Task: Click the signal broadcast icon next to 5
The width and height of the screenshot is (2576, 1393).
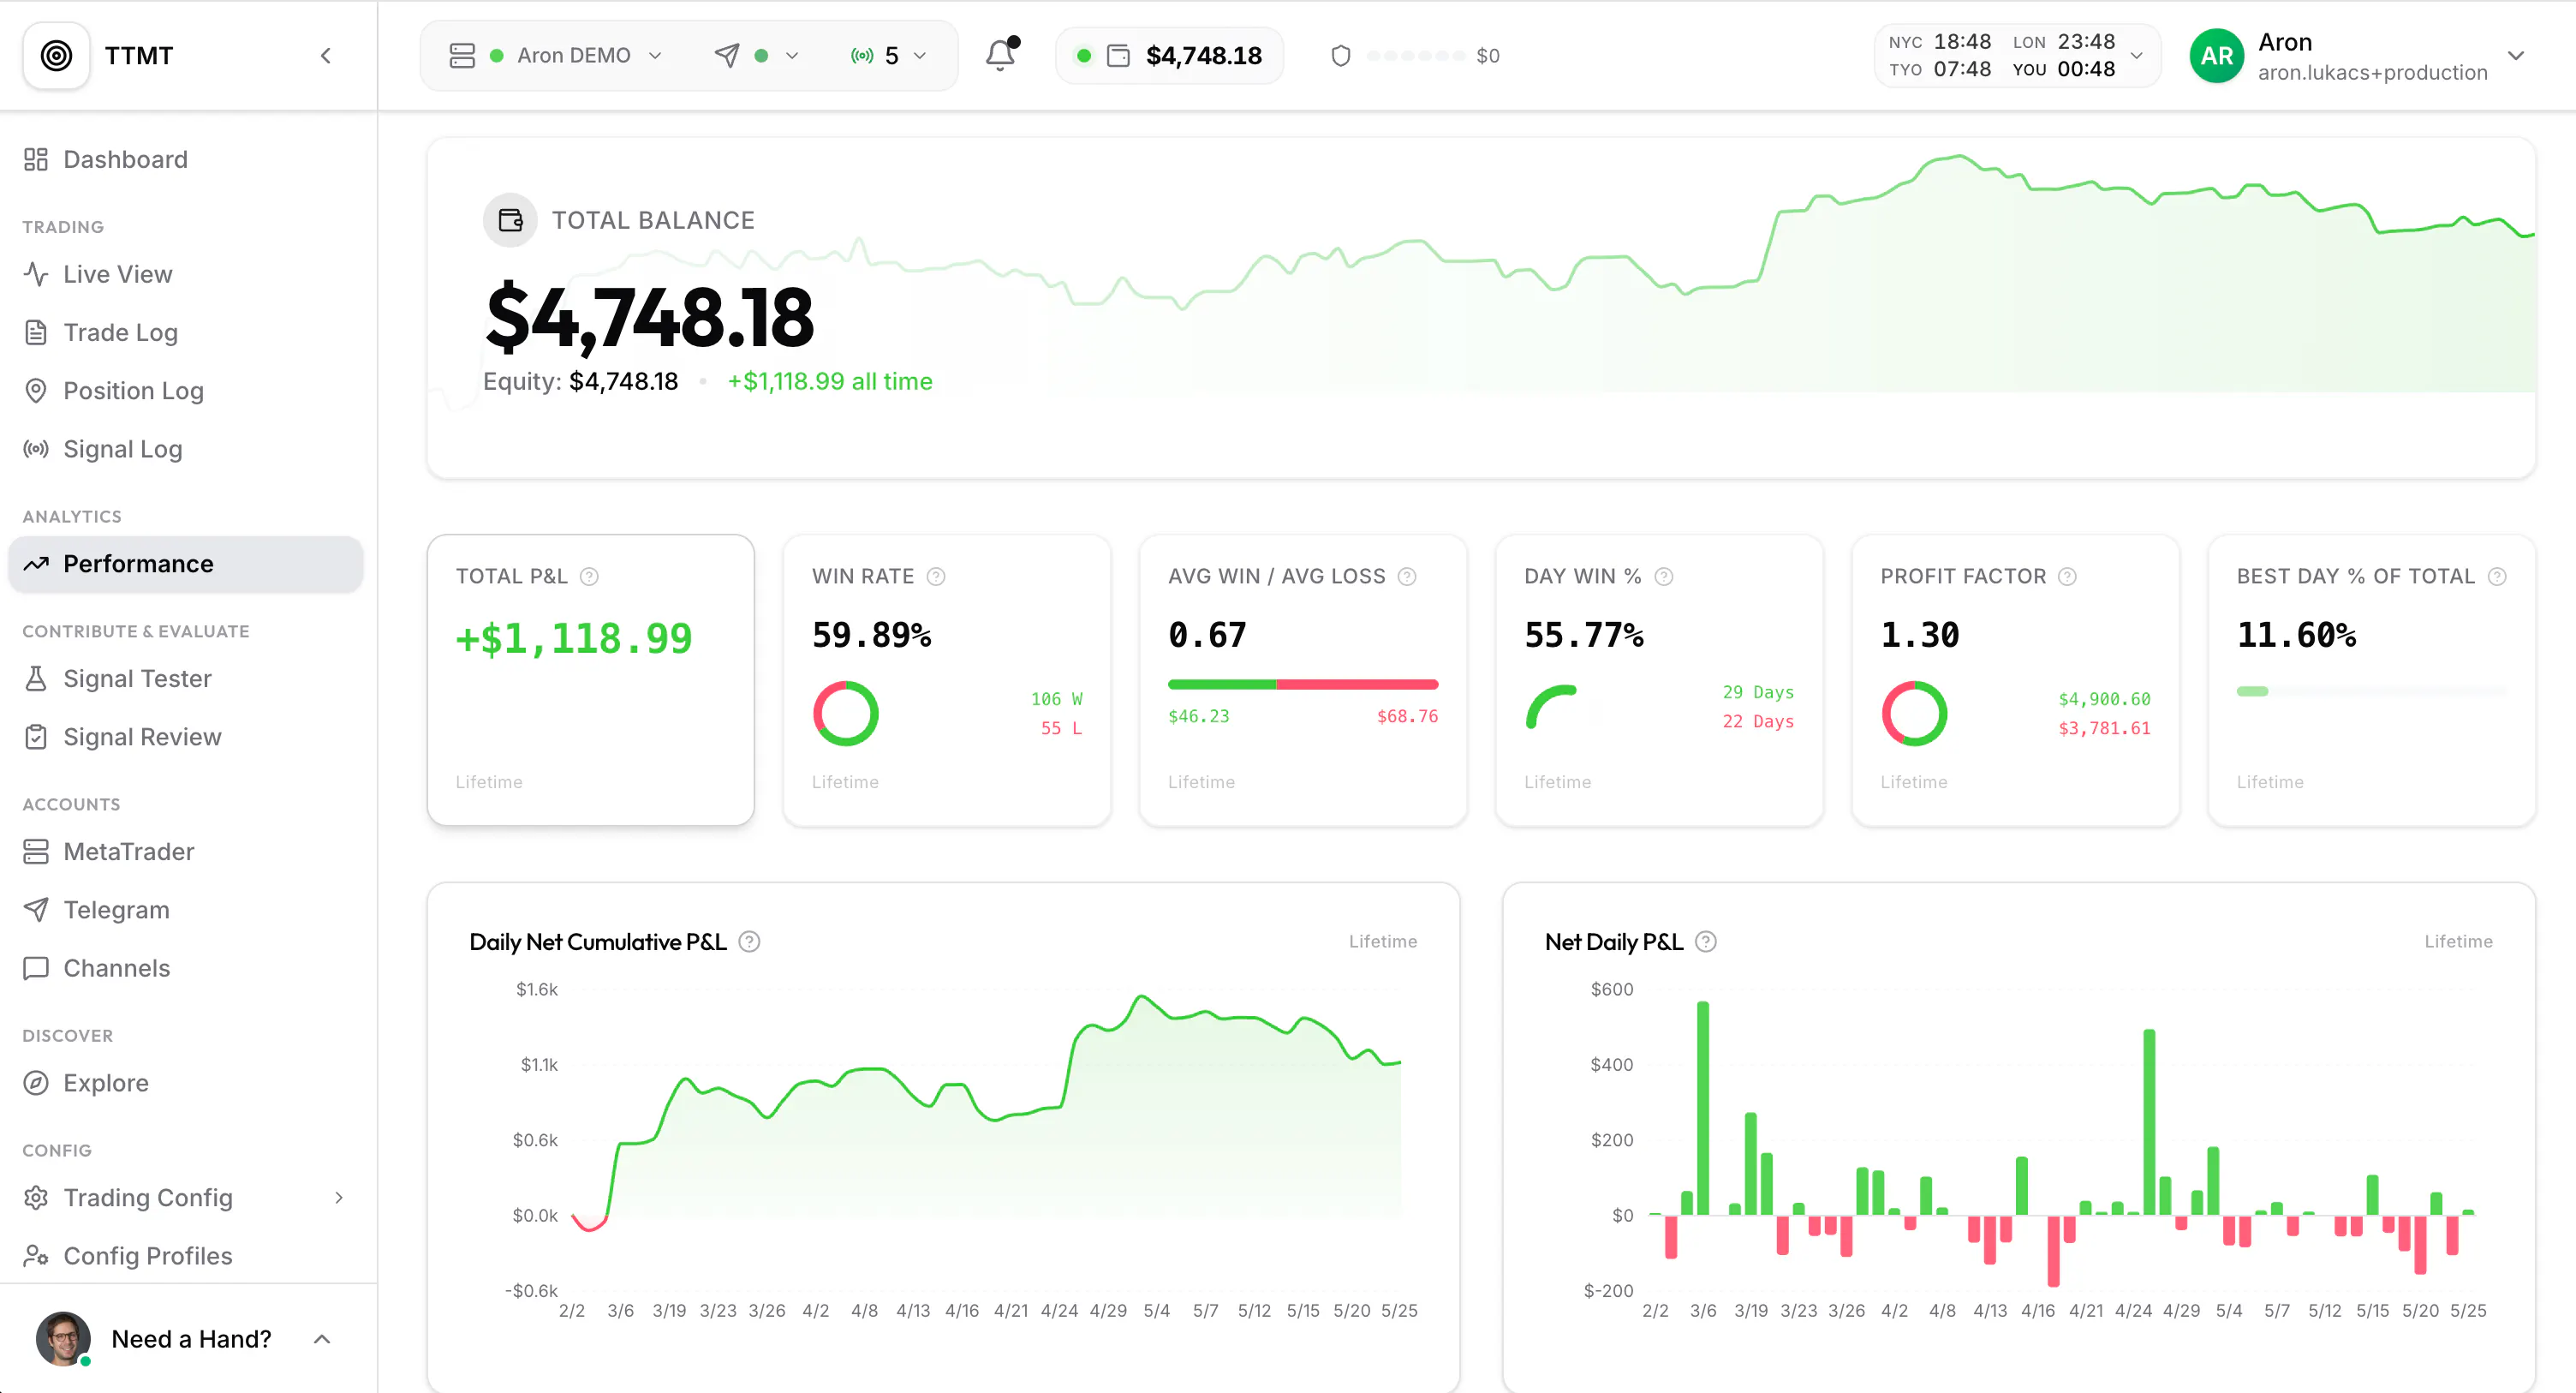Action: [862, 56]
